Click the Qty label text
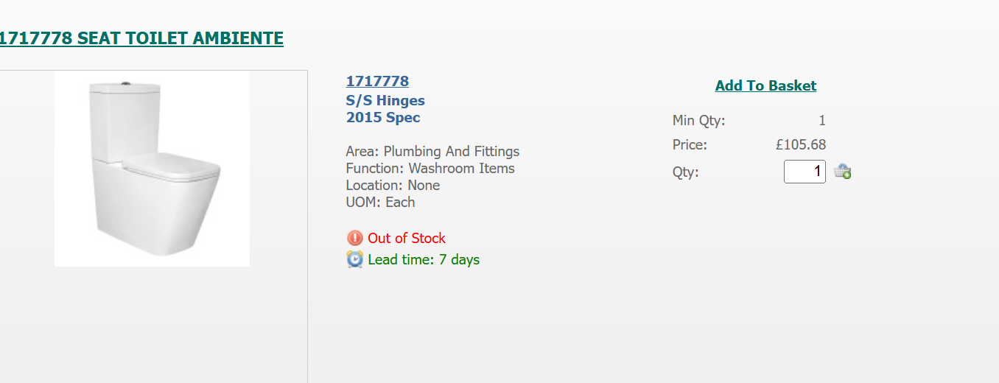The width and height of the screenshot is (999, 383). click(685, 172)
